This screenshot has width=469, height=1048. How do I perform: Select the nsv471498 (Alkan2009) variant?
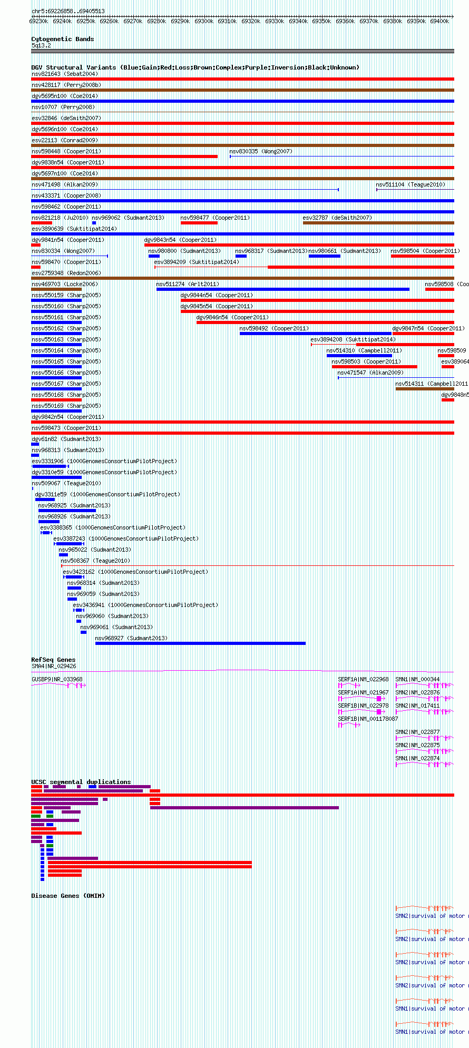pos(185,190)
